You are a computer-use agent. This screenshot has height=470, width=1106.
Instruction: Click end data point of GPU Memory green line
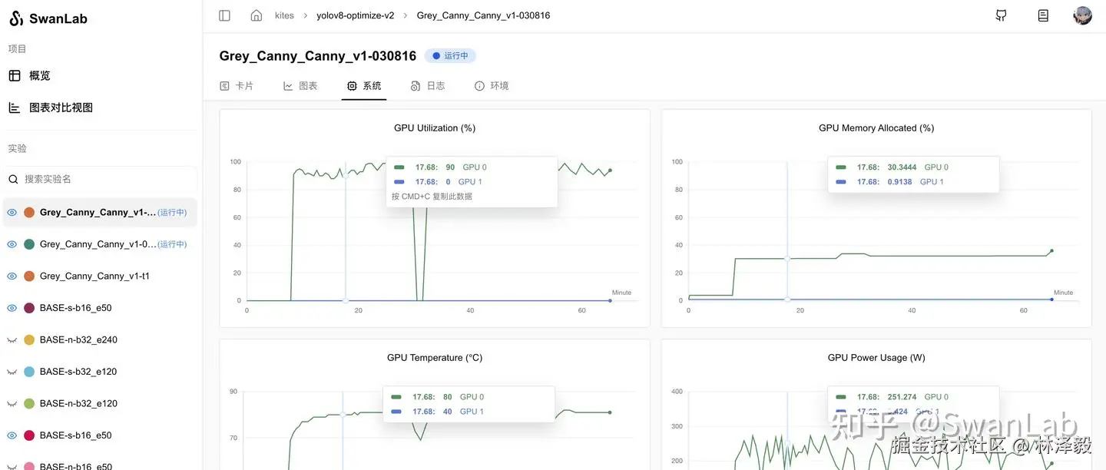pos(1051,251)
